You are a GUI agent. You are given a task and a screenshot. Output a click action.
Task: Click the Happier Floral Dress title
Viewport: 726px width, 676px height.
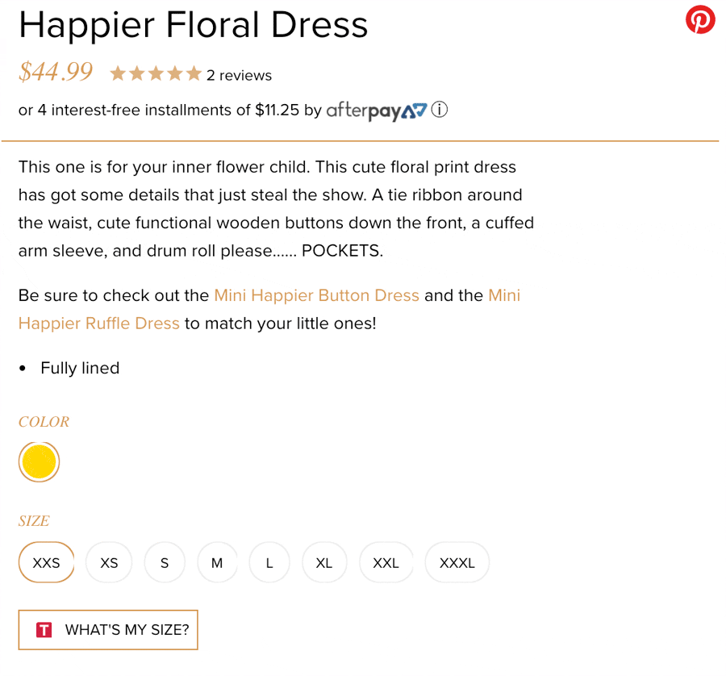point(193,25)
